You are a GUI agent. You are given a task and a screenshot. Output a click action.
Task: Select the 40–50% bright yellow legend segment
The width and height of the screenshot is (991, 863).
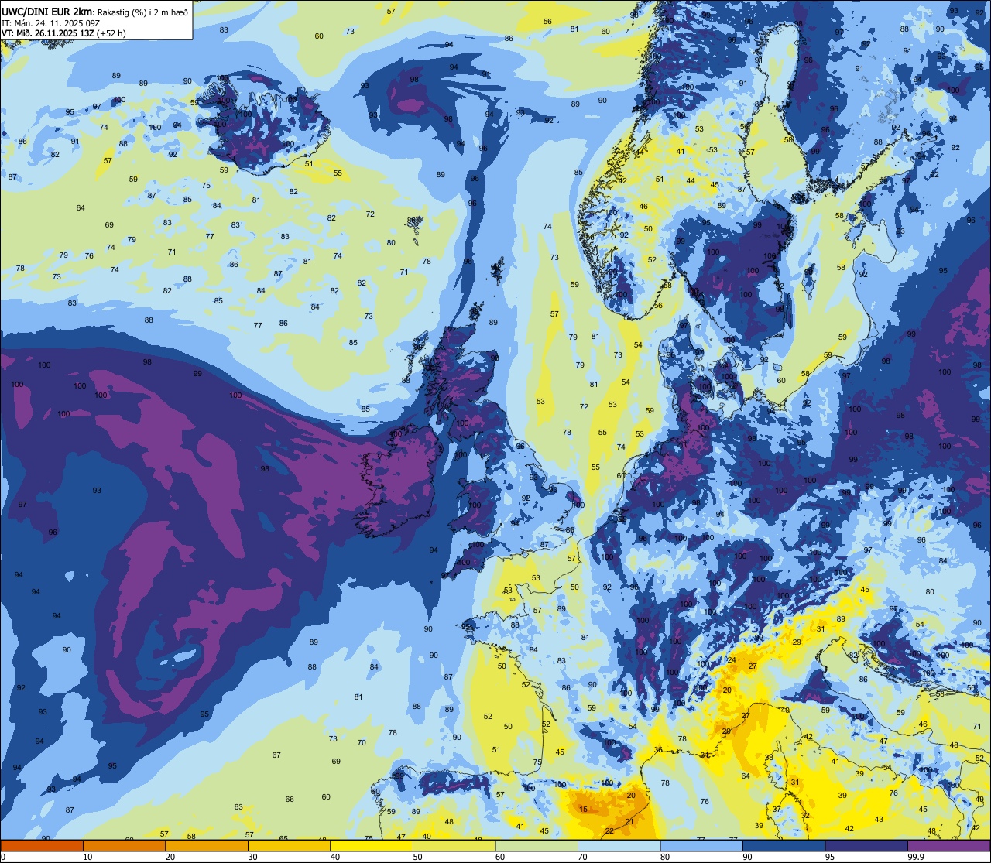372,845
